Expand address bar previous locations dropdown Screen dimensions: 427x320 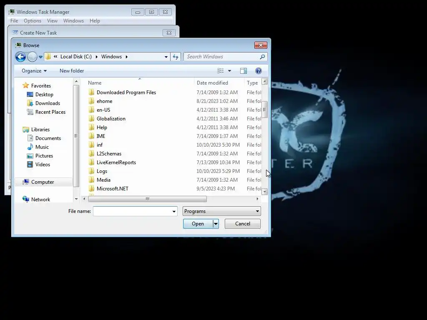166,57
